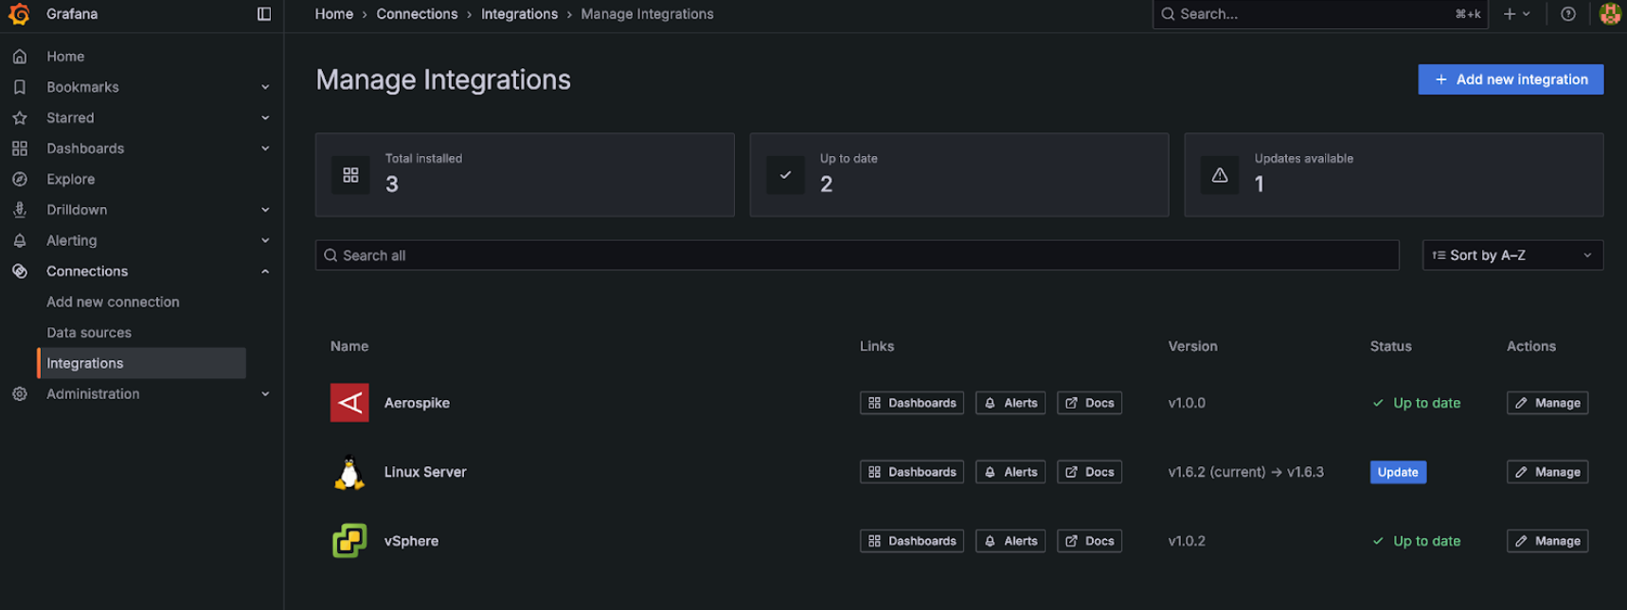Open the help question mark icon
This screenshot has width=1627, height=610.
point(1568,14)
